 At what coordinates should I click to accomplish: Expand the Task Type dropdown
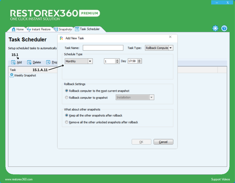(x=171, y=48)
